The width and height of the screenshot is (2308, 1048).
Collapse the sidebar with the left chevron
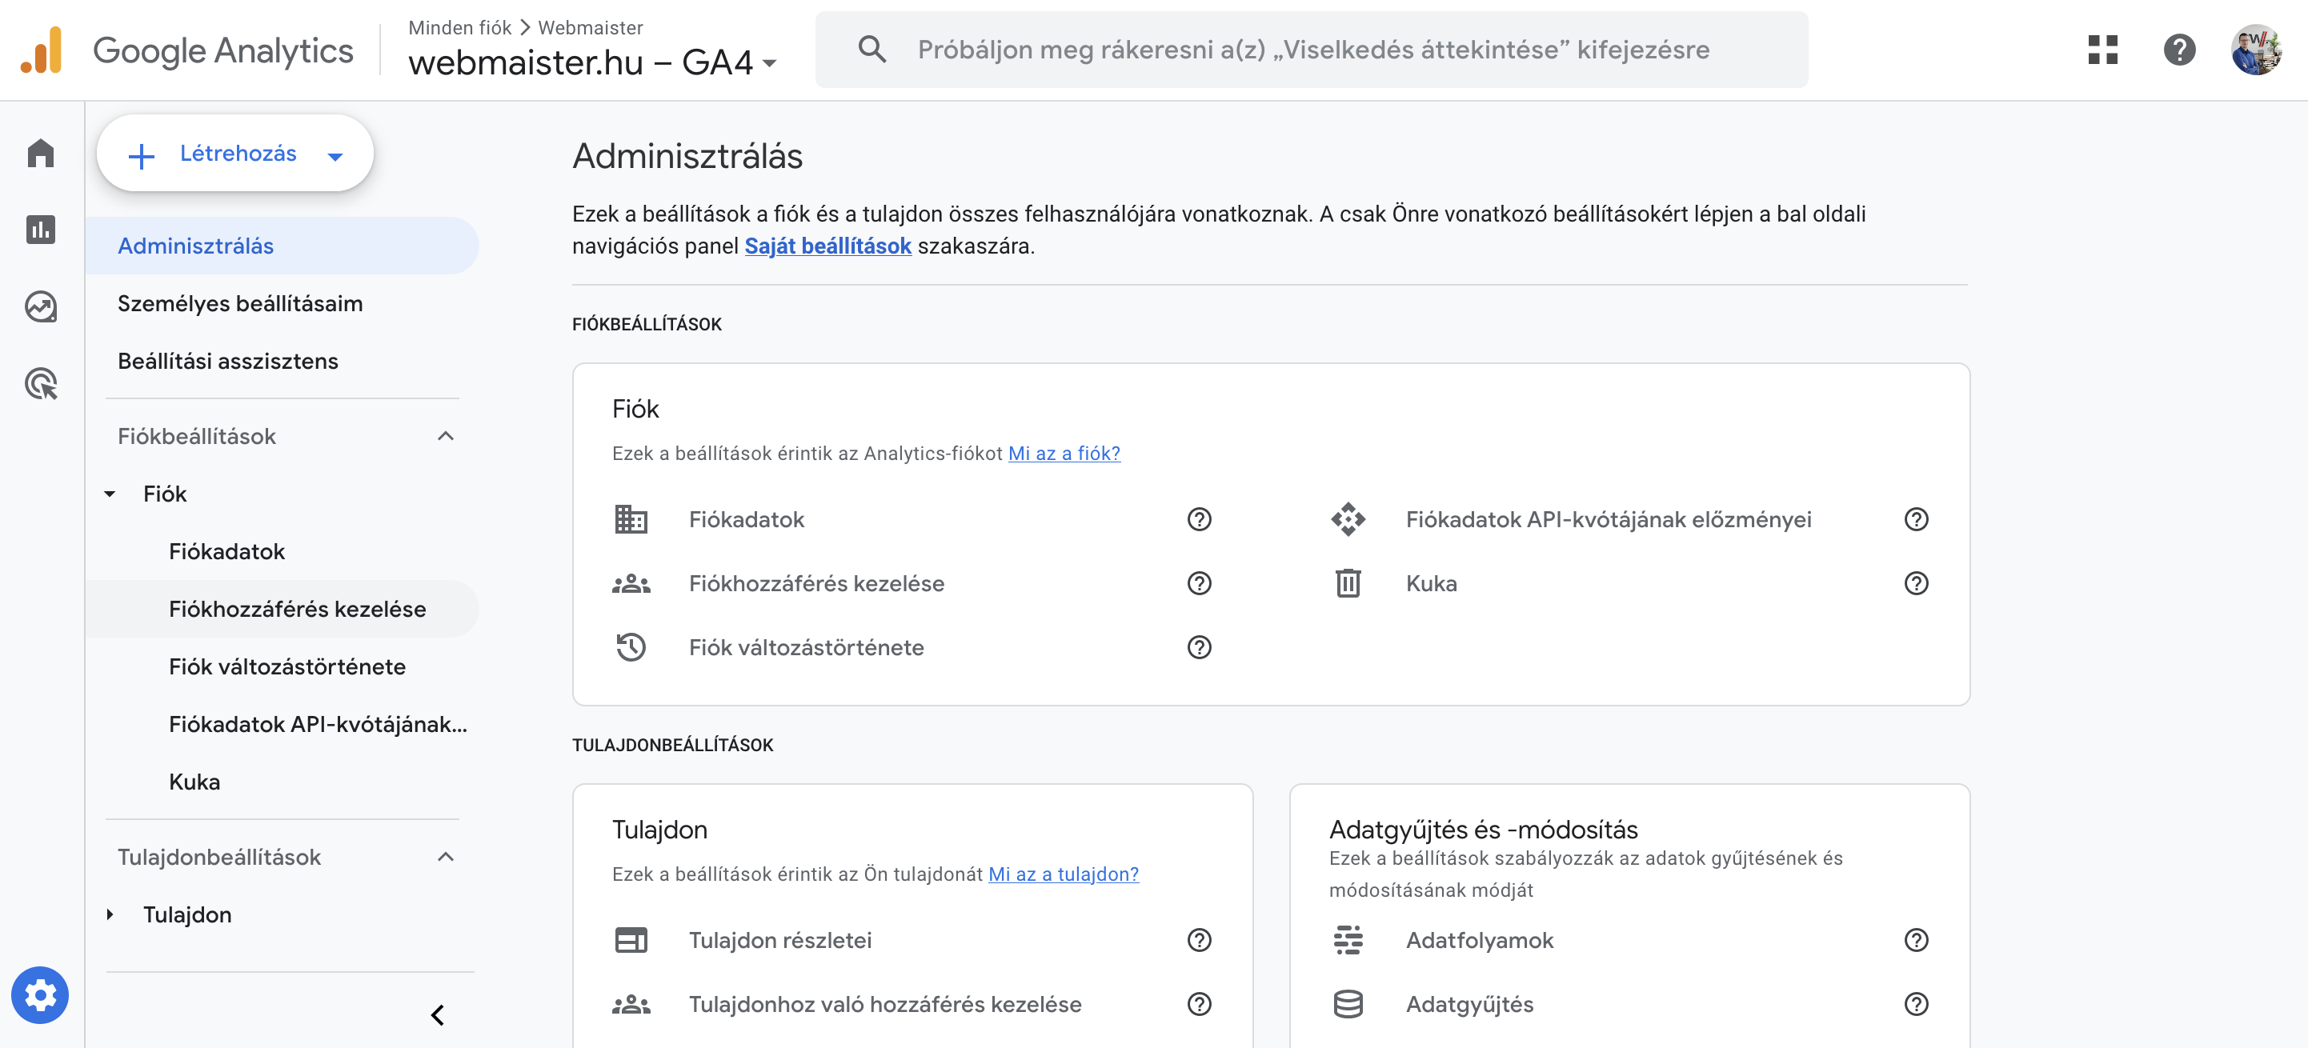click(437, 1015)
